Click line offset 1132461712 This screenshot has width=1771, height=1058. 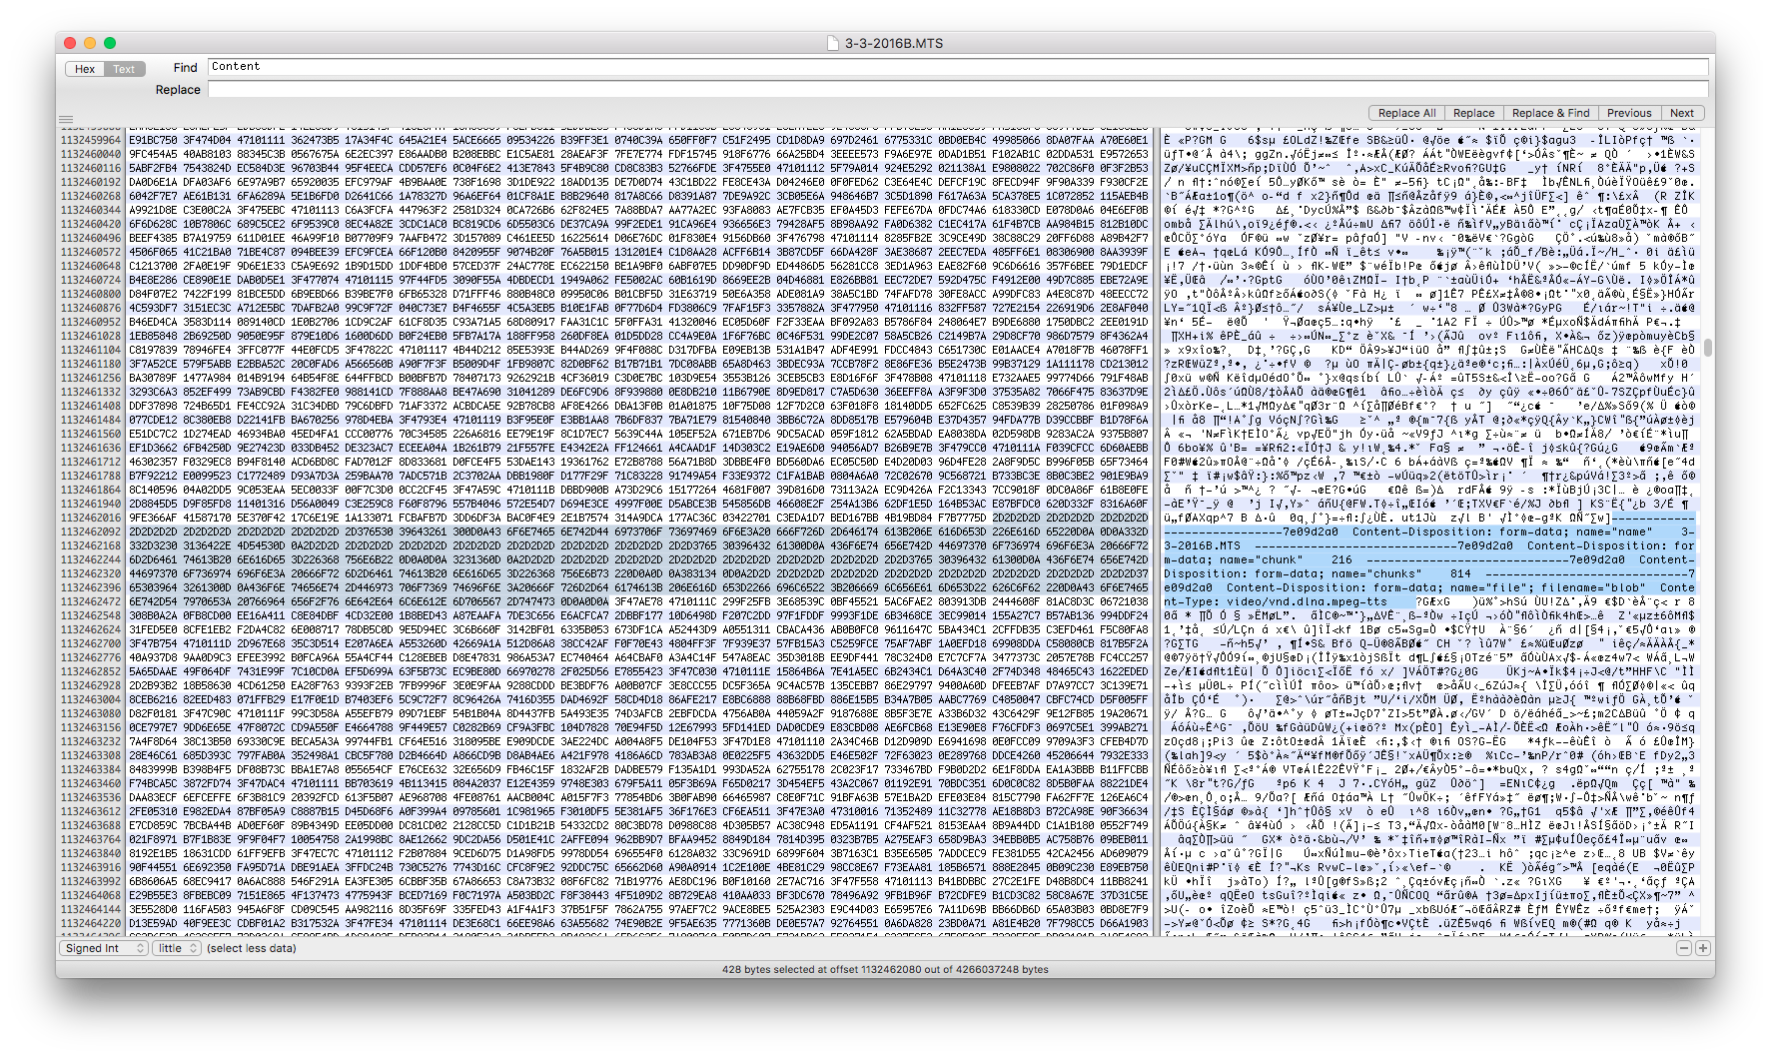pos(91,462)
